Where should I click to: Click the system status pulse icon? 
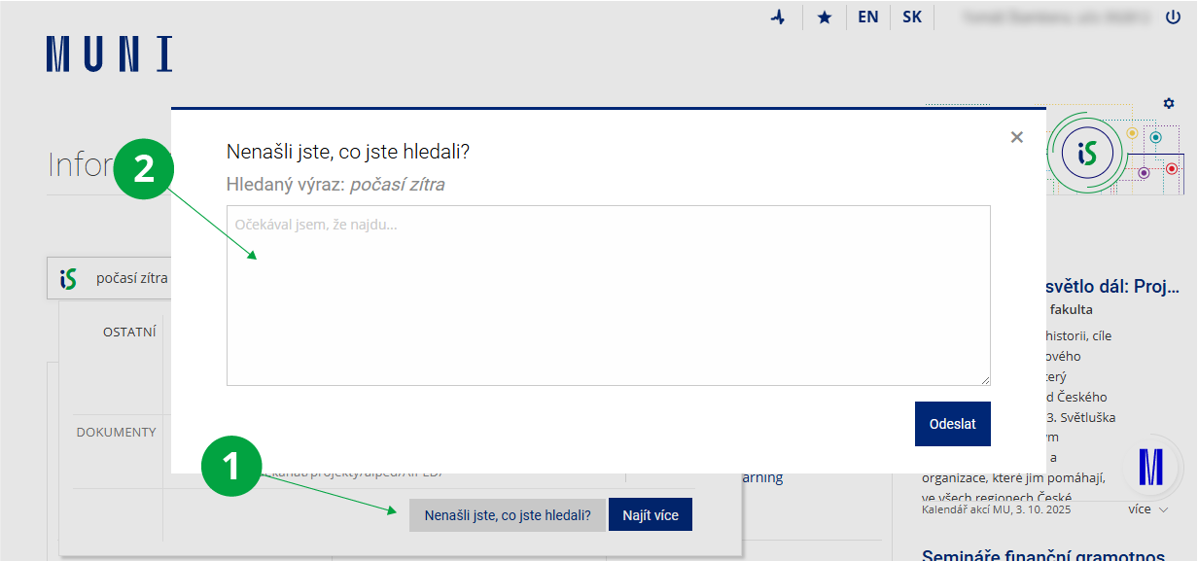[x=777, y=18]
